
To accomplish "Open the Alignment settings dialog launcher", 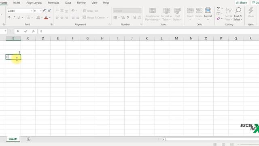I will pyautogui.click(x=110, y=24).
